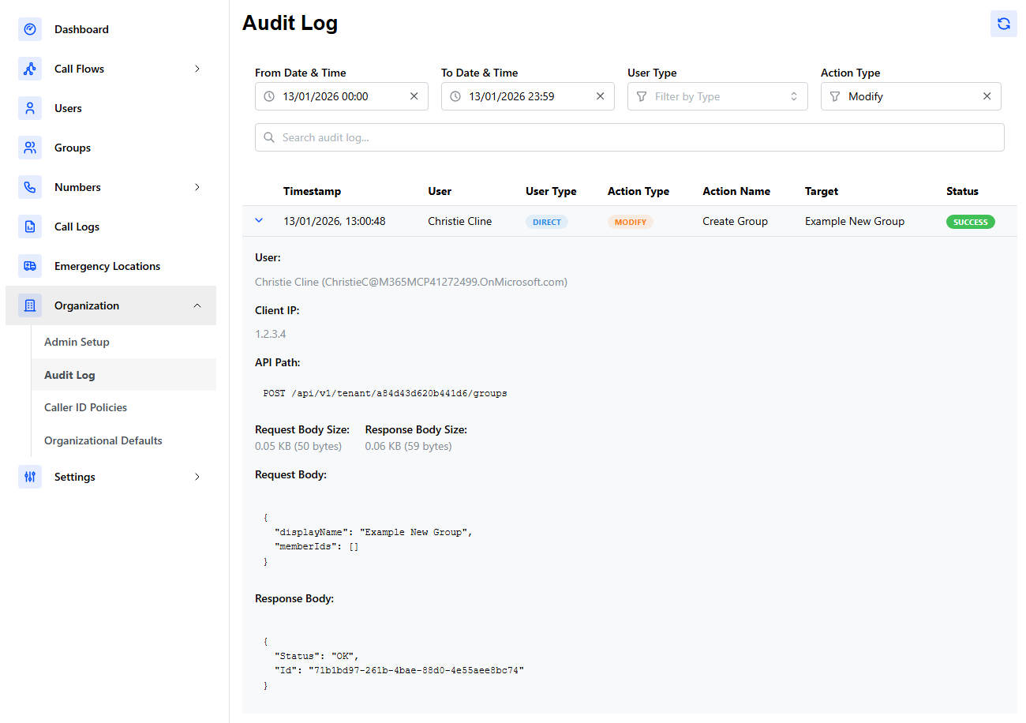Click the Search audit log field
The width and height of the screenshot is (1026, 723).
click(629, 137)
